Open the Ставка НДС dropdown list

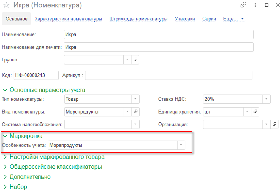(266, 99)
